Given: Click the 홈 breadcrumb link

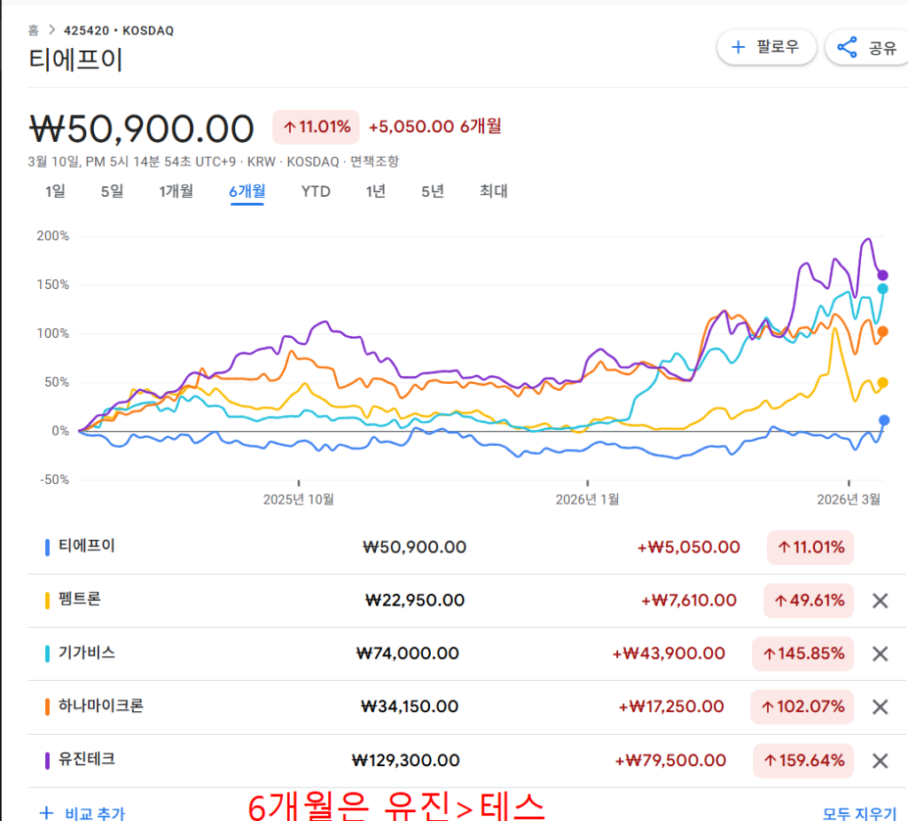Looking at the screenshot, I should tap(33, 30).
